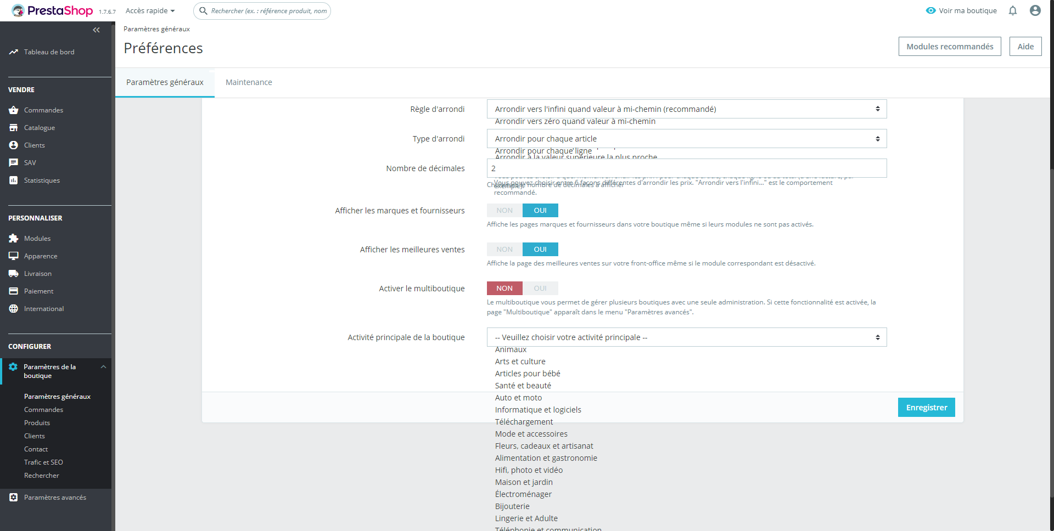Open Trafic et SEO submenu item
The height and width of the screenshot is (531, 1054).
click(43, 462)
